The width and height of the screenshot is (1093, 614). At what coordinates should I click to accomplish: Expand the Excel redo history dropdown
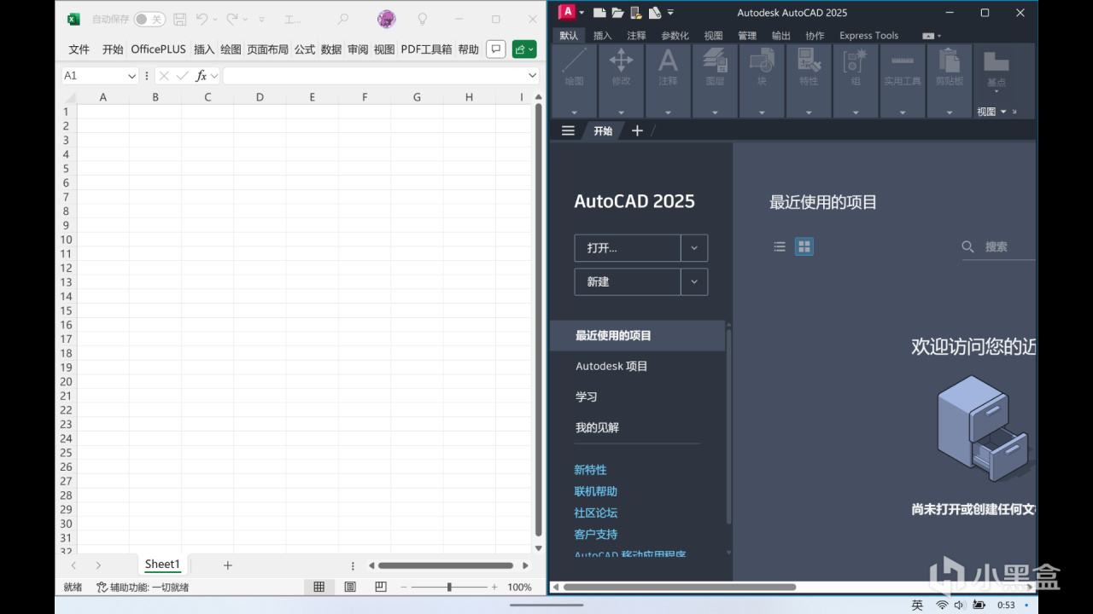click(x=245, y=19)
